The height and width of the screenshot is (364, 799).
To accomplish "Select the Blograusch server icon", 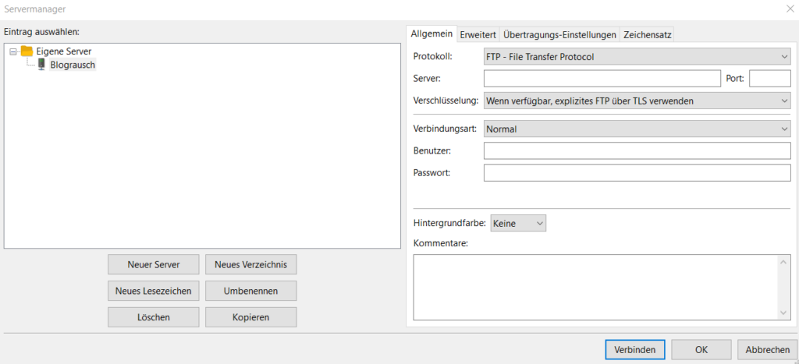I will [42, 65].
